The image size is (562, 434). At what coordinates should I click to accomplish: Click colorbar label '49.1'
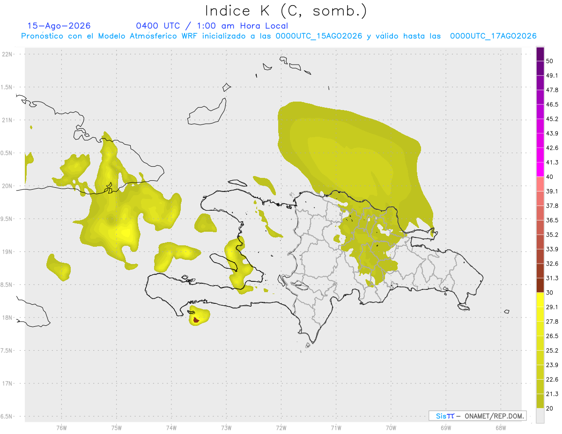pos(552,75)
